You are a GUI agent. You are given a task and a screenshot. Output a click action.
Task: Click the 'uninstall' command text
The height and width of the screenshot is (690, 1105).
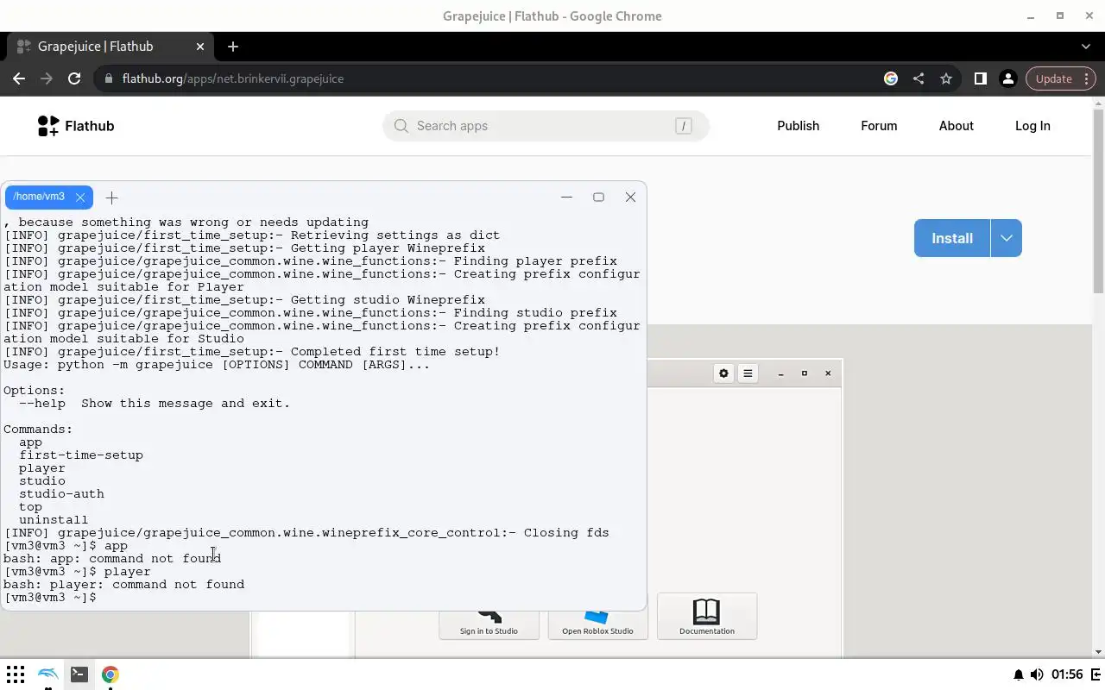pos(54,520)
